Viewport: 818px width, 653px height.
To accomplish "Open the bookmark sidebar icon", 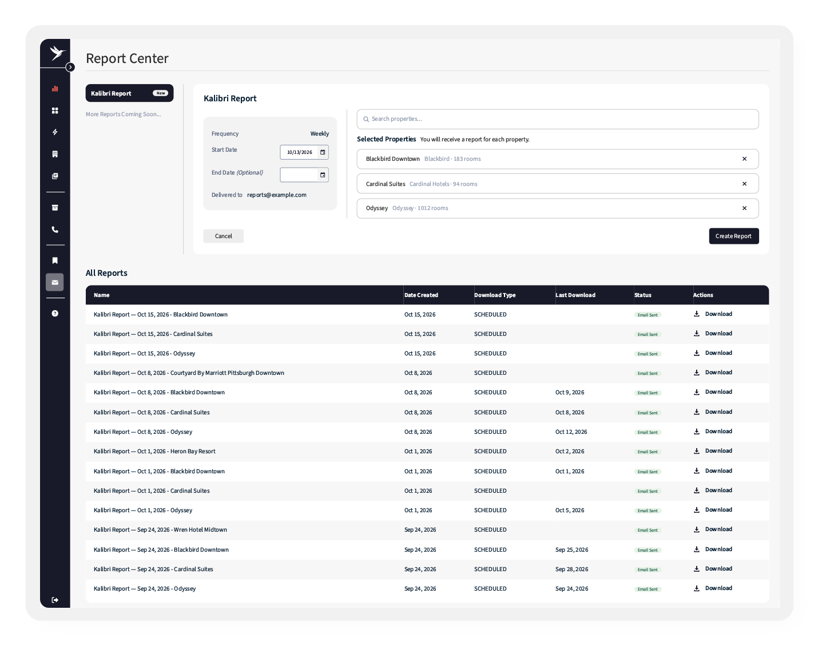I will [55, 260].
